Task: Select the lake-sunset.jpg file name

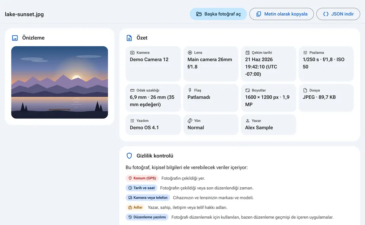Action: coord(24,14)
